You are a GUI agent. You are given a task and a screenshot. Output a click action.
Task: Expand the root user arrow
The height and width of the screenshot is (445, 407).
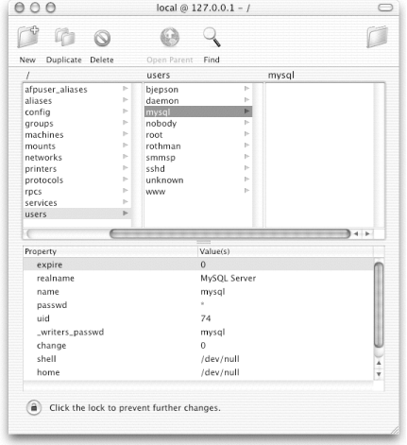click(x=246, y=134)
